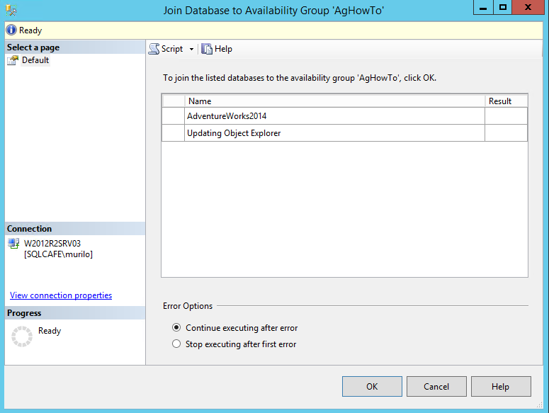
Task: Maximize the dialog window
Action: pos(503,8)
